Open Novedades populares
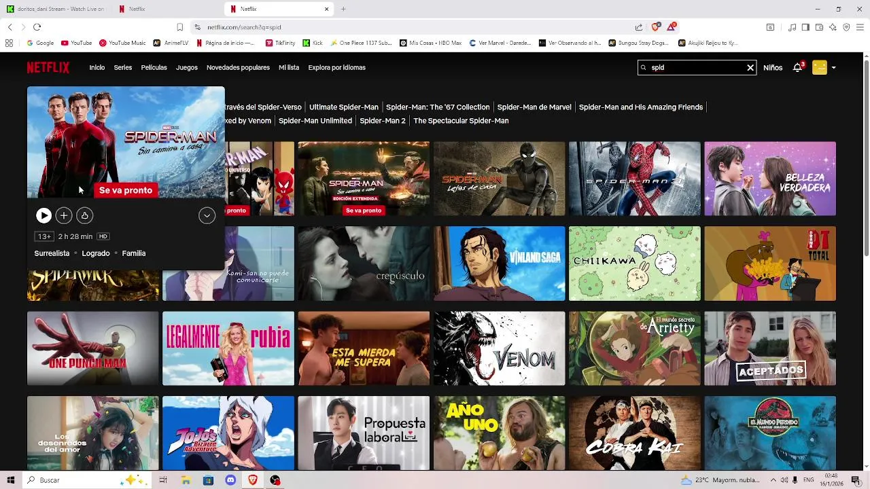This screenshot has width=870, height=489. point(238,67)
